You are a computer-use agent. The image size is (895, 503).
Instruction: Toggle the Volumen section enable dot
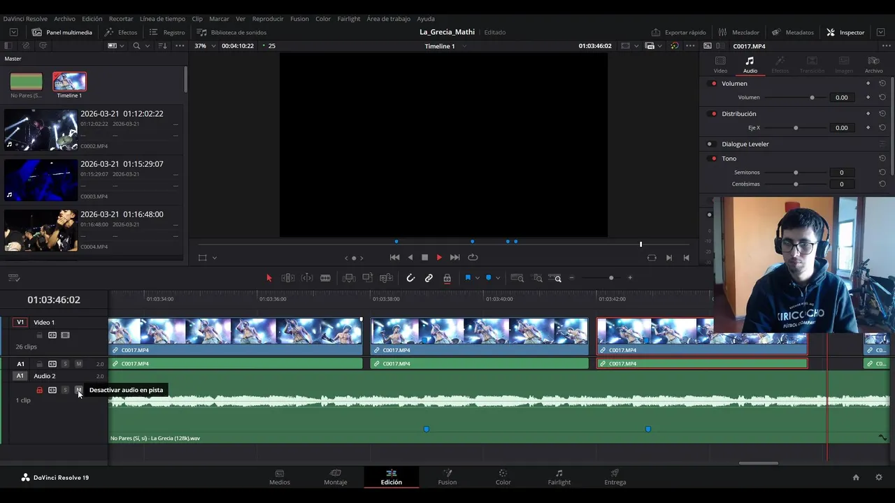click(x=713, y=84)
